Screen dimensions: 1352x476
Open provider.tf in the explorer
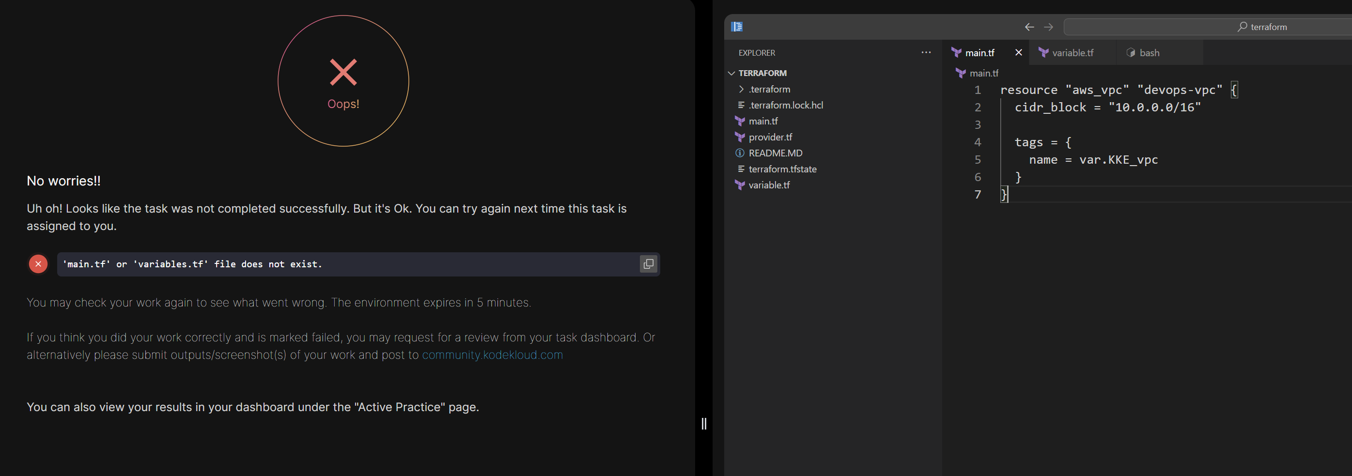coord(770,137)
